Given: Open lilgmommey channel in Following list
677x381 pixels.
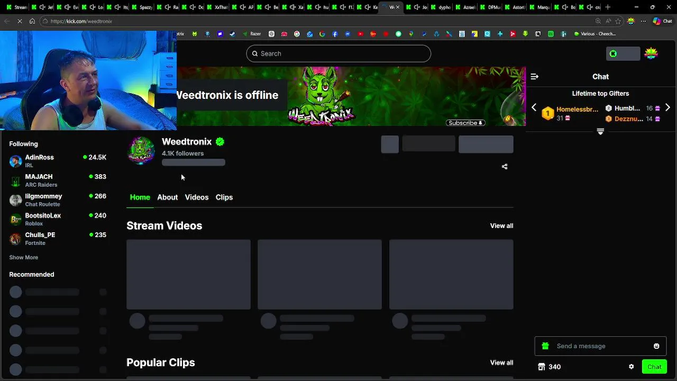Looking at the screenshot, I should (58, 200).
